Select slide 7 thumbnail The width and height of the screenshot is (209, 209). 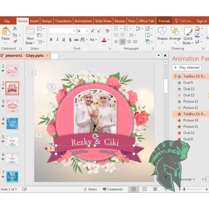tap(12, 177)
